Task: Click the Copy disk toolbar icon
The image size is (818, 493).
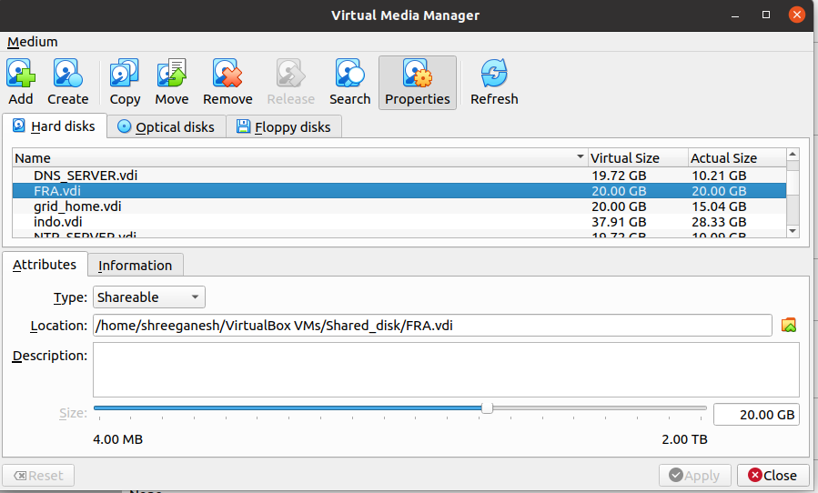Action: (125, 73)
